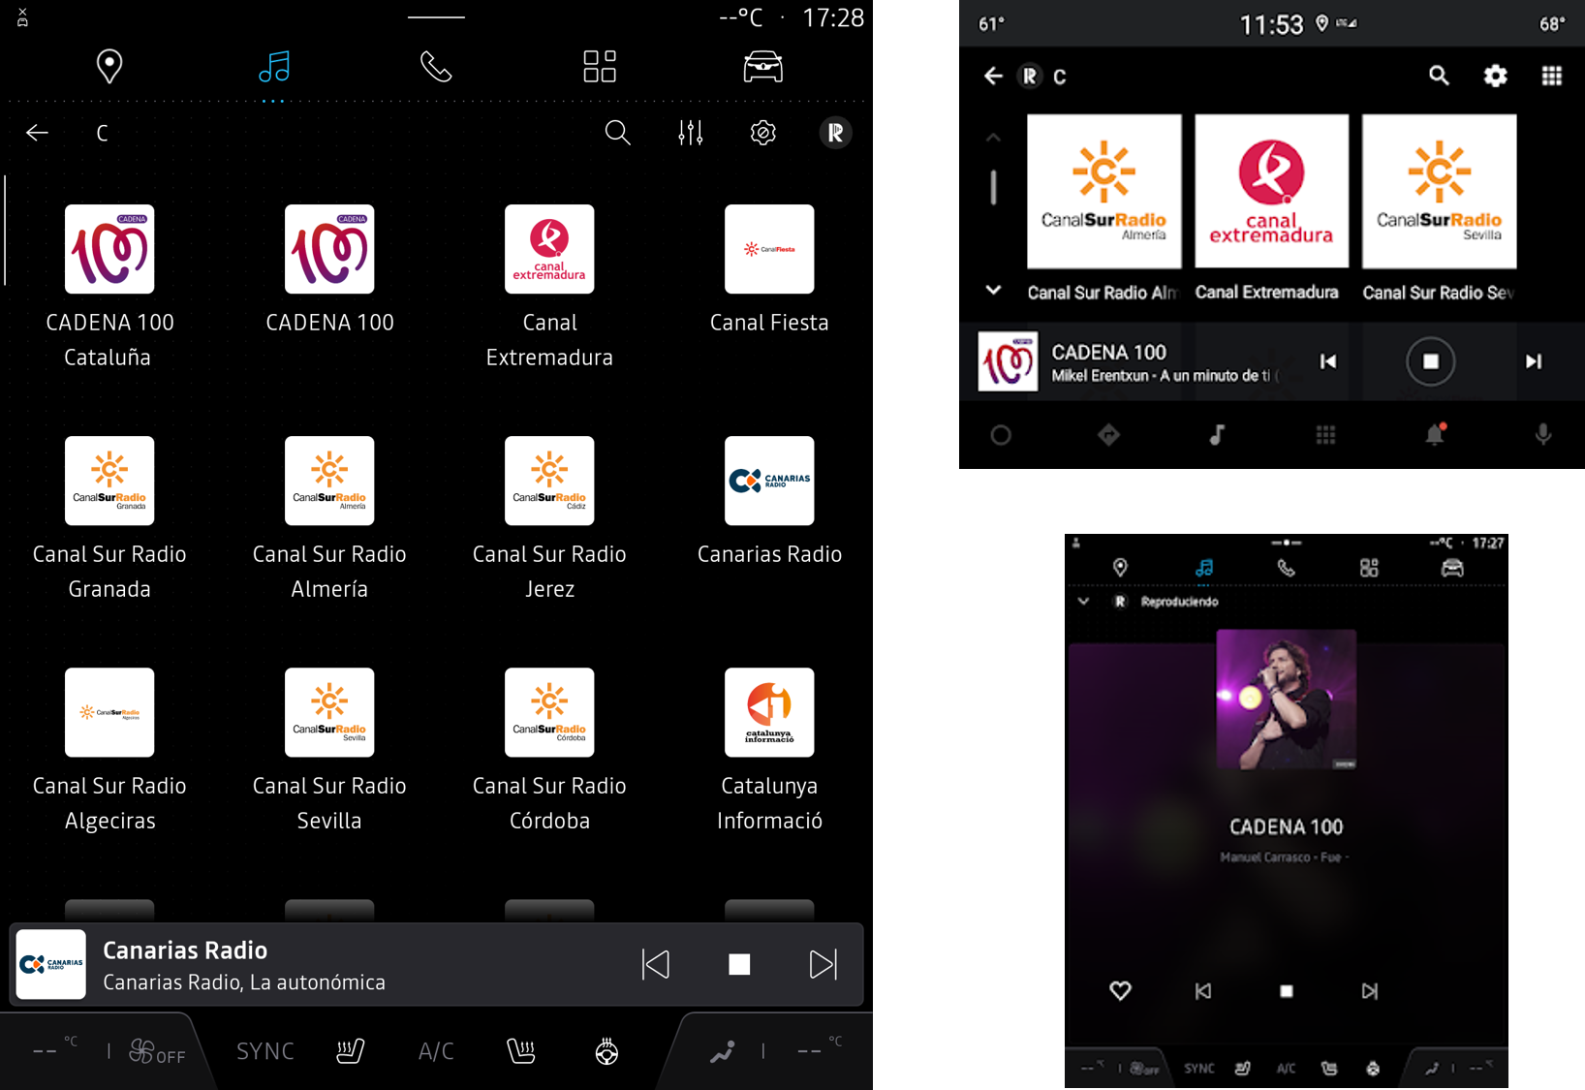
Task: Previous track on bottom-right screen
Action: (x=1203, y=991)
